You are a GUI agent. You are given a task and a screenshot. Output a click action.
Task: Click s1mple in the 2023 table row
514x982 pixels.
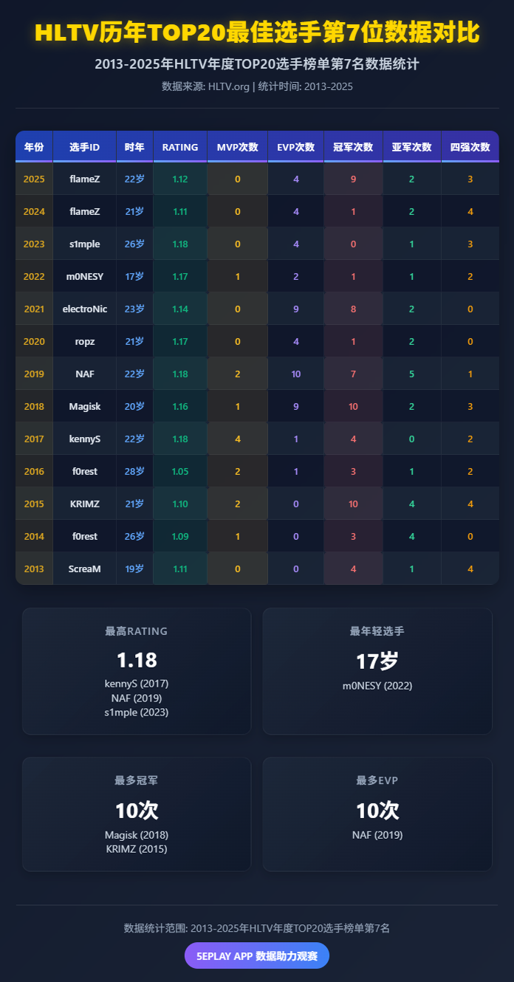pos(84,244)
